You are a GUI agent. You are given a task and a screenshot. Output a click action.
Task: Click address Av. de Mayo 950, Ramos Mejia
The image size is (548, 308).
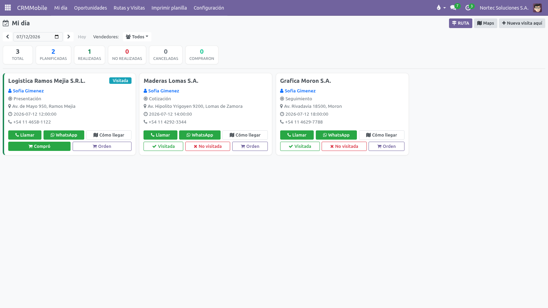(44, 106)
